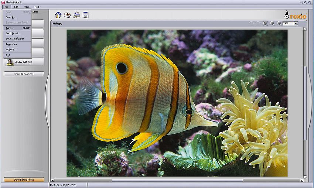
Task: Minimize the PhotoSuite 5 window
Action: 301,3
